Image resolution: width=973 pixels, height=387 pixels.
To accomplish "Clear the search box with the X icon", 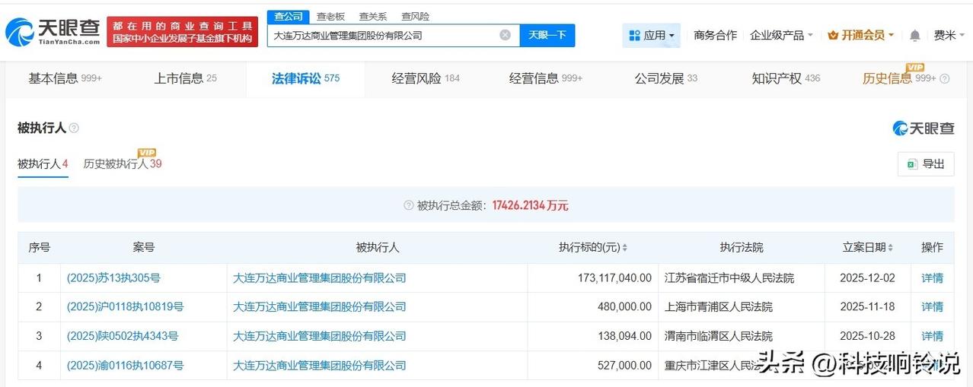I will (505, 35).
